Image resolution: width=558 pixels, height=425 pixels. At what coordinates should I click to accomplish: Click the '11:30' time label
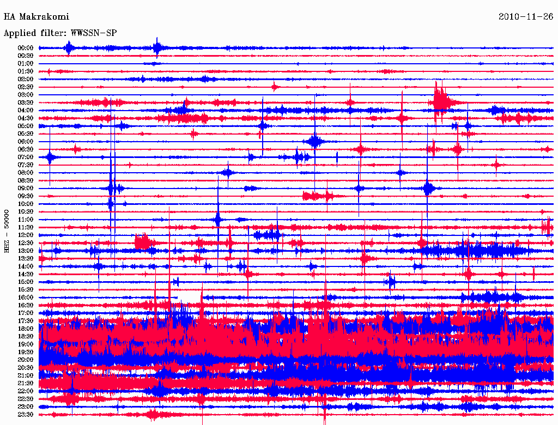[26, 227]
